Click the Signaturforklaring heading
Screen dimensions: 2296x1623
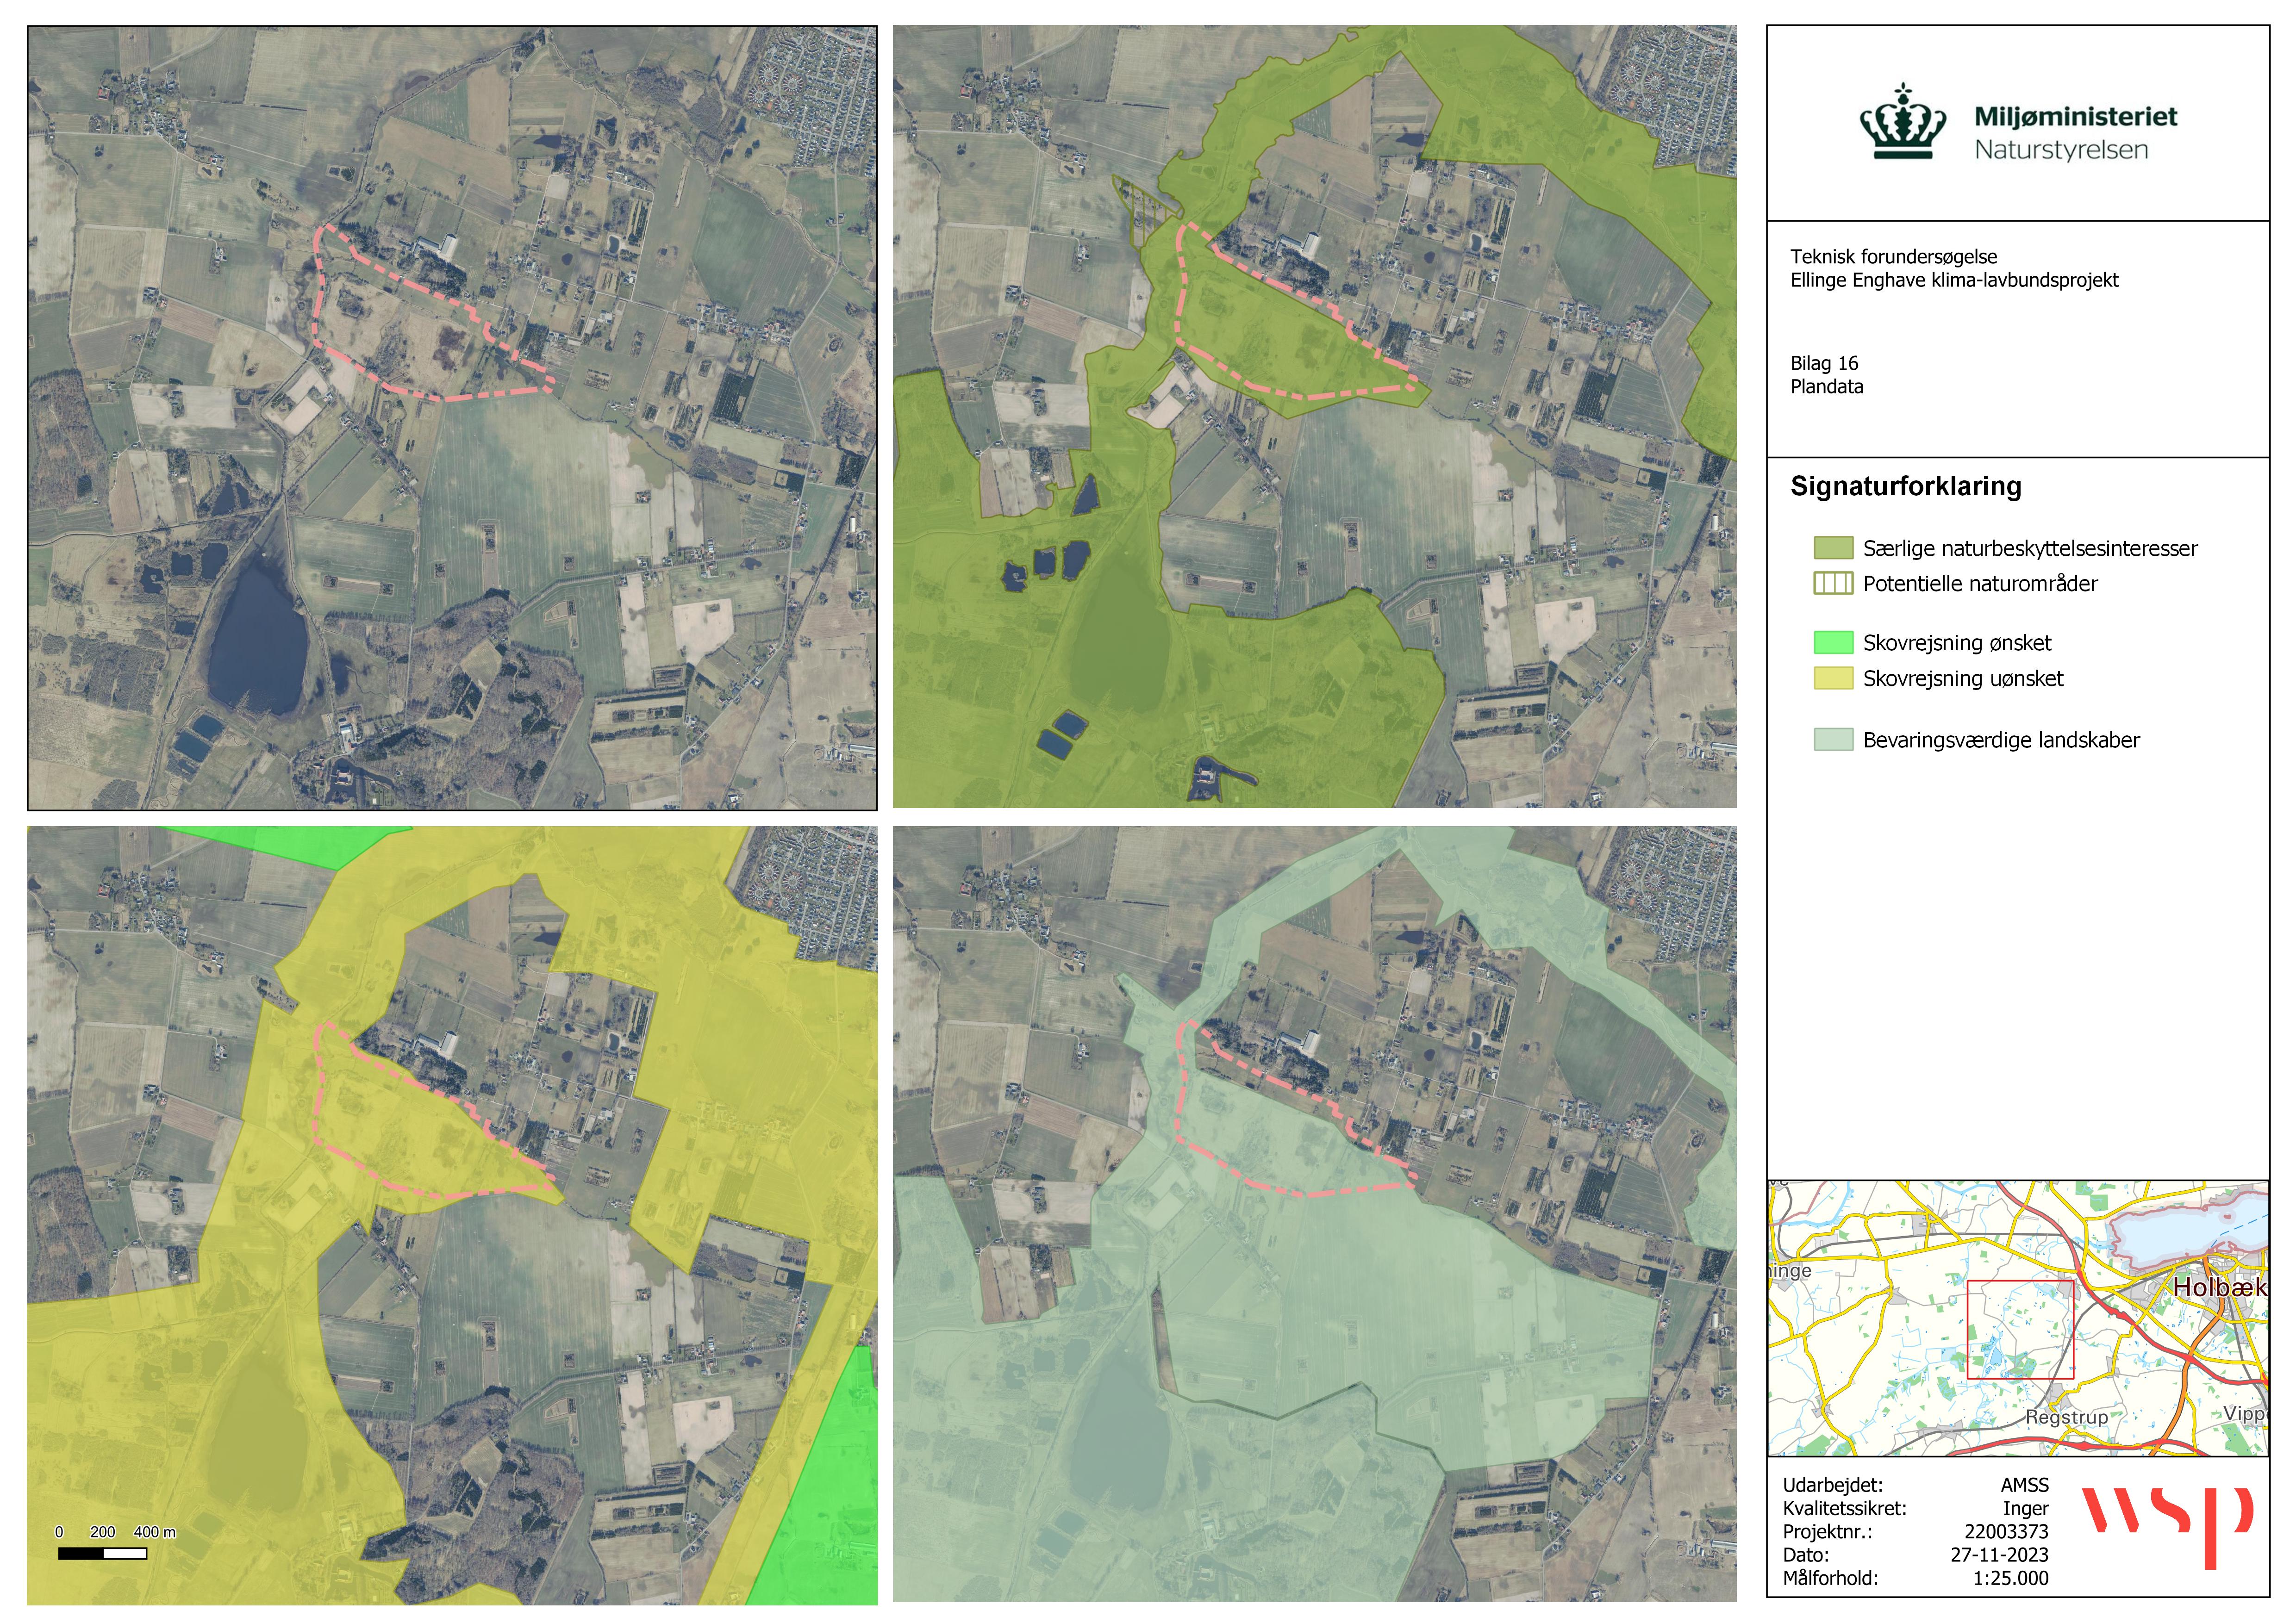[x=1905, y=487]
